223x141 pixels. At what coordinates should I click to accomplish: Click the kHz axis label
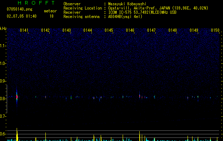(x=3, y=29)
